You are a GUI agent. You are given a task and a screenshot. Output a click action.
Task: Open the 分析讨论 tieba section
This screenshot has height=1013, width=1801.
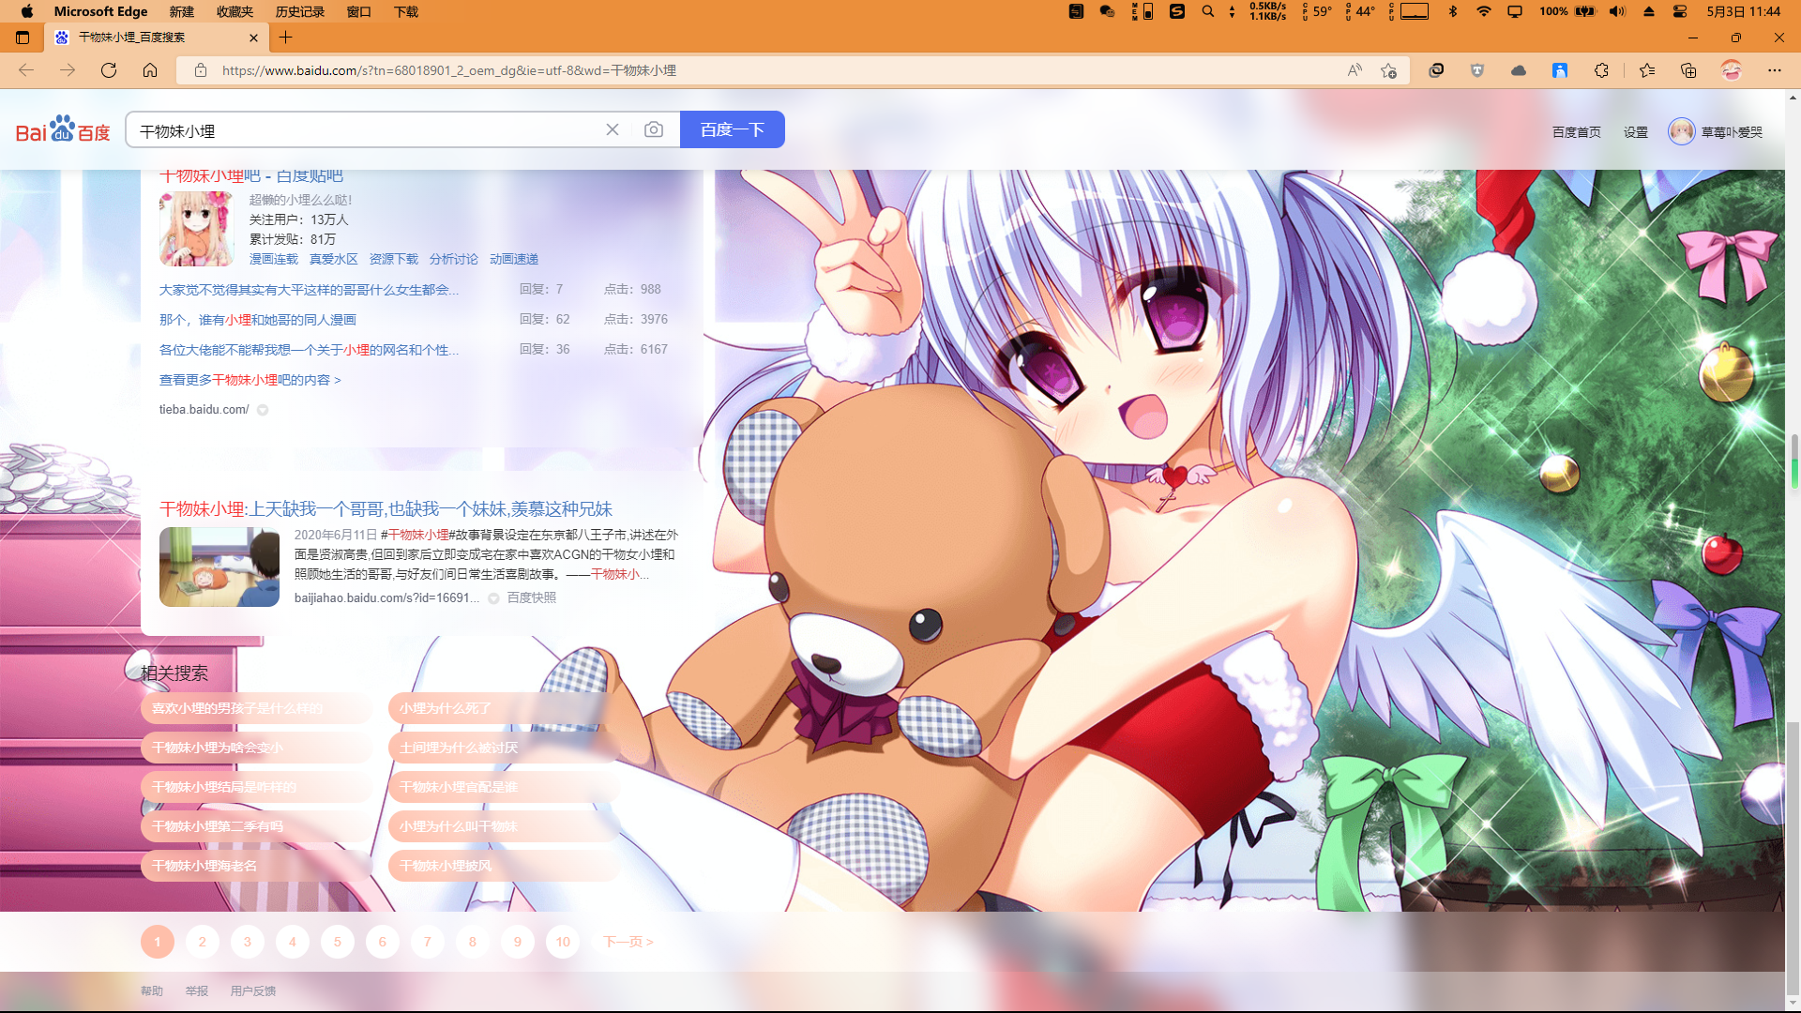(454, 259)
